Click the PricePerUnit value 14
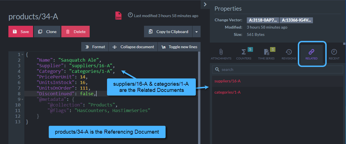Viewport: 346px width, 144px height. click(x=83, y=77)
